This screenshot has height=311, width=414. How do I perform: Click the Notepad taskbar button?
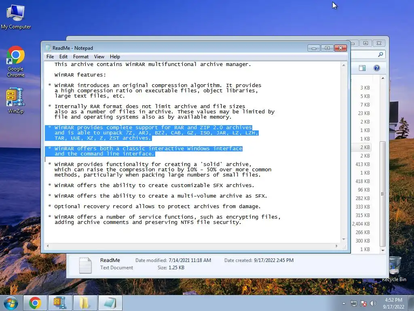coord(110,303)
